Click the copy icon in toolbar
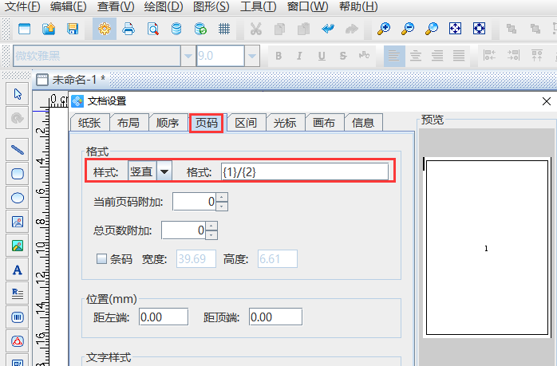The width and height of the screenshot is (557, 366). 279,29
